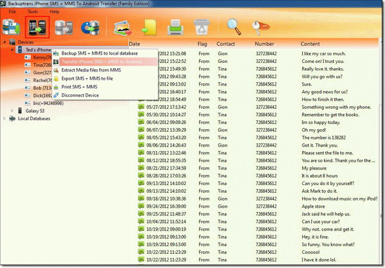Click the export to file toolbar icon

click(149, 27)
